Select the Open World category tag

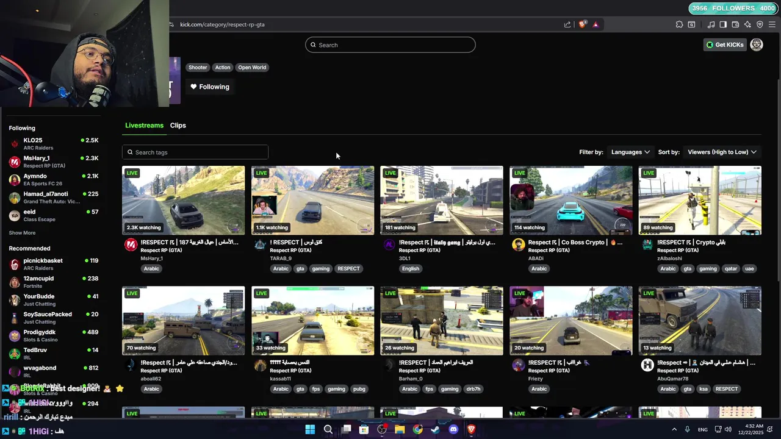[x=252, y=67]
